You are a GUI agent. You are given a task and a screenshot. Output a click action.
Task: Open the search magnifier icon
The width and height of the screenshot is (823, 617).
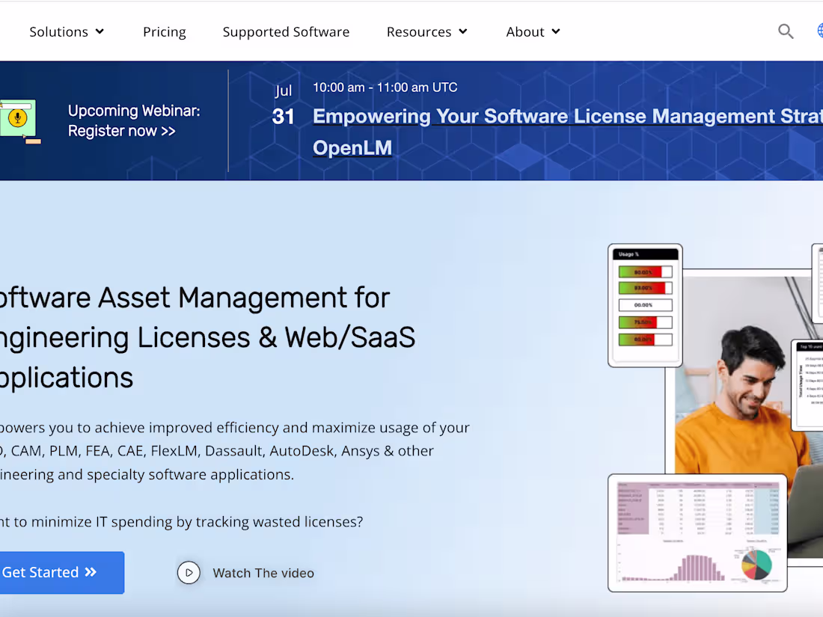tap(786, 31)
